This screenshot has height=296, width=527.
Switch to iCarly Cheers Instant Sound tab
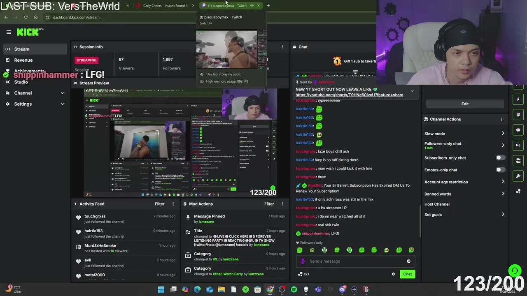pyautogui.click(x=165, y=6)
